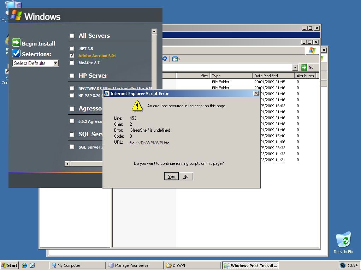Click the taskbar clock showing 13:54
This screenshot has height=270, width=361.
353,265
